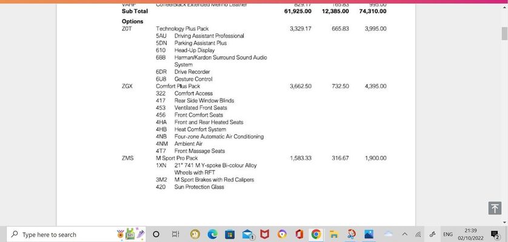The height and width of the screenshot is (242, 508).
Task: Click option code ZMS
Action: click(128, 158)
